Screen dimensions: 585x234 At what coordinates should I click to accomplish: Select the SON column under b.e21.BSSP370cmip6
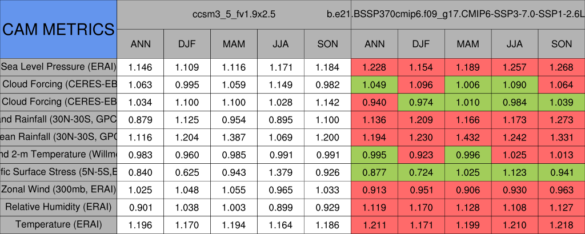pyautogui.click(x=562, y=44)
